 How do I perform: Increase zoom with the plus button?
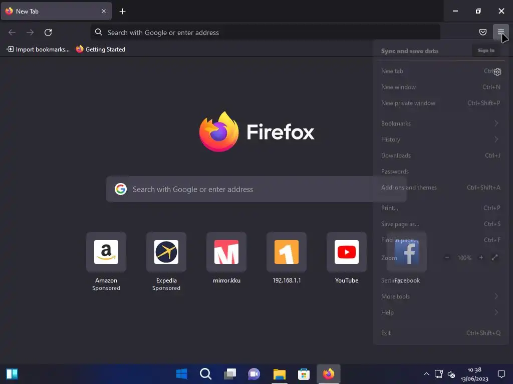(481, 257)
